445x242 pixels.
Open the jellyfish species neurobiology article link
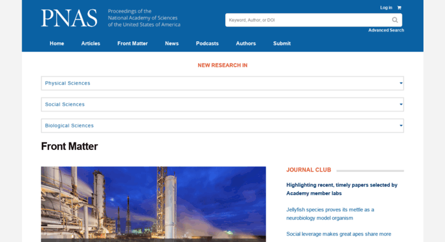click(x=330, y=213)
